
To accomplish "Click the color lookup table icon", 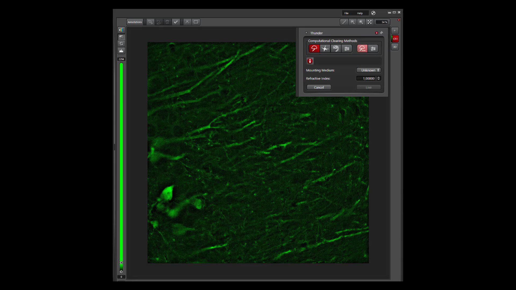I will 121,30.
